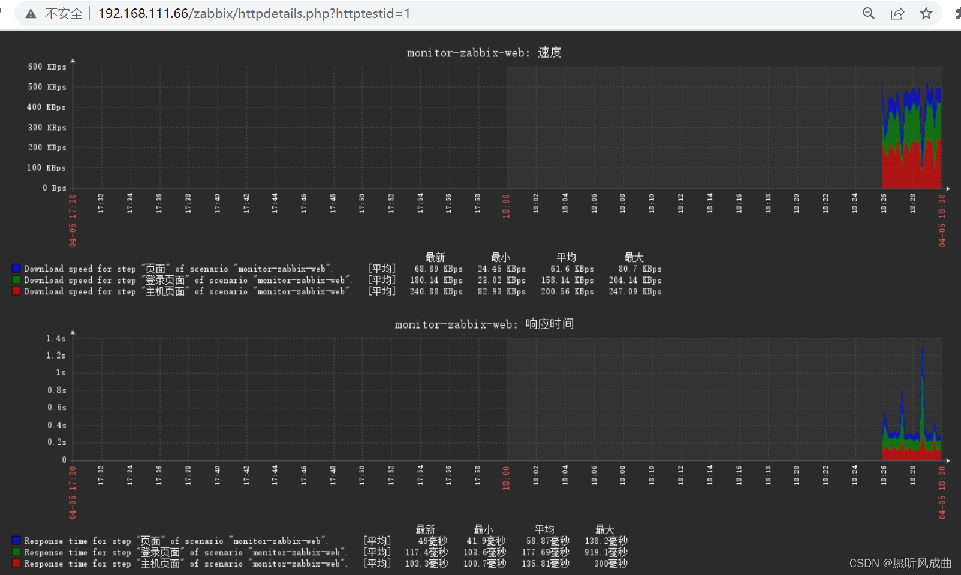Click the speed graph title monitor-zabbix-web: 速度
This screenshot has height=575, width=961.
pyautogui.click(x=484, y=53)
